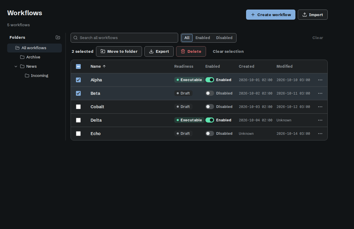Click Delta's Unknown modified value

tap(284, 120)
